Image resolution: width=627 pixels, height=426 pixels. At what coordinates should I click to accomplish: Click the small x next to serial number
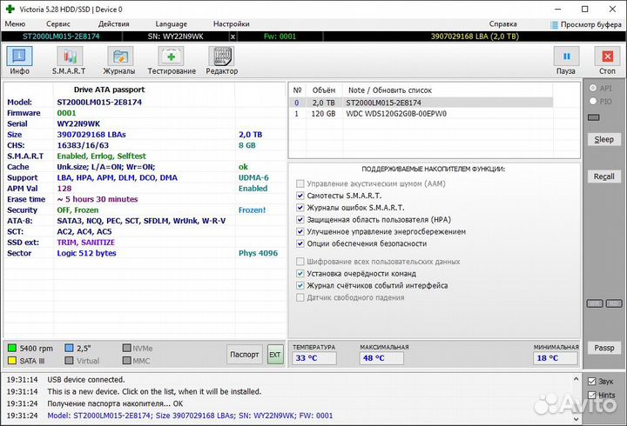coord(233,37)
